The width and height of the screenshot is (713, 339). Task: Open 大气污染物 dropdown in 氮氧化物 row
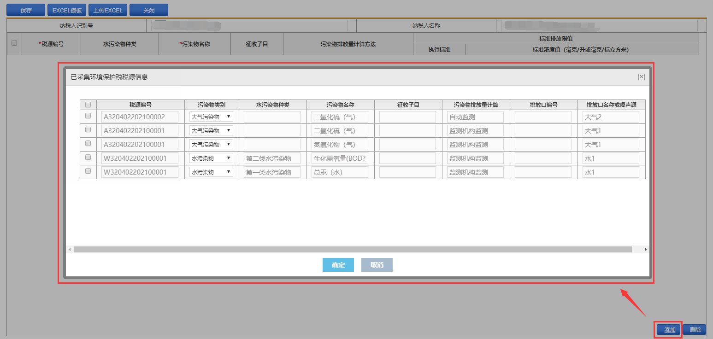click(212, 144)
